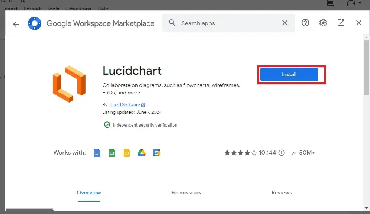Screen dimensions: 370x214
Task: Click the external link icon after Lucid Software
Action: (x=143, y=105)
